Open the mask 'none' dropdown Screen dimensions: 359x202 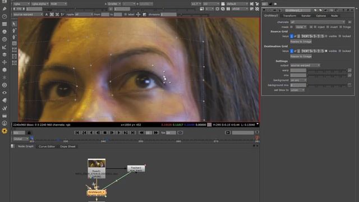point(301,27)
